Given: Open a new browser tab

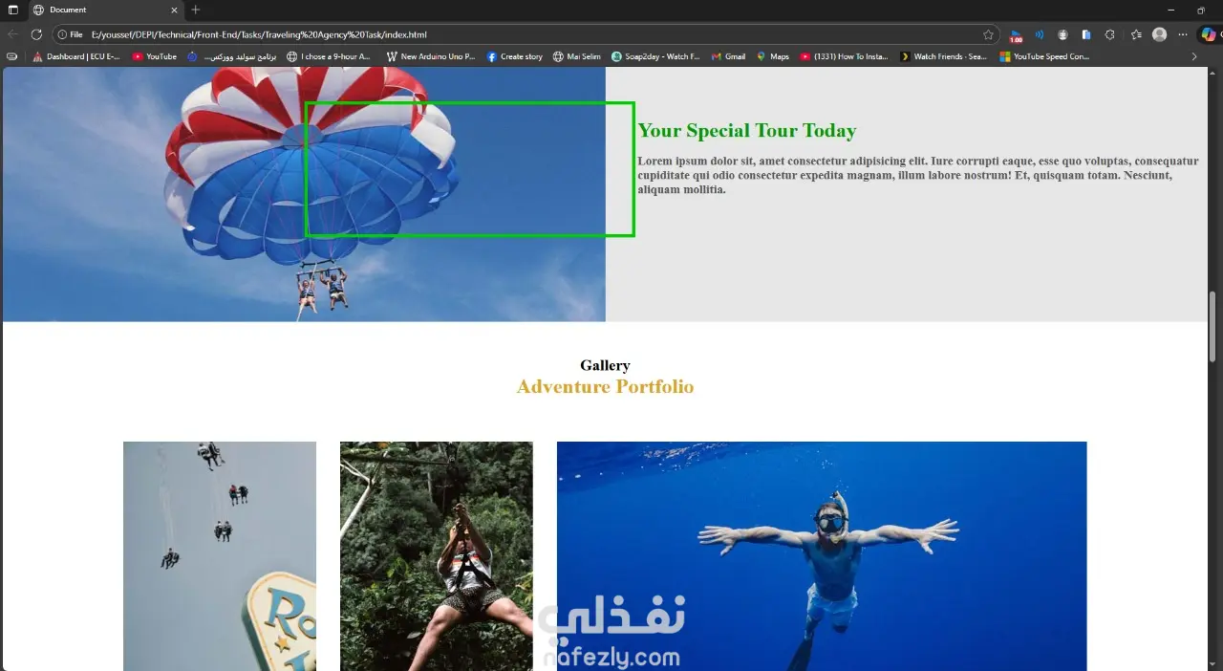Looking at the screenshot, I should point(196,10).
